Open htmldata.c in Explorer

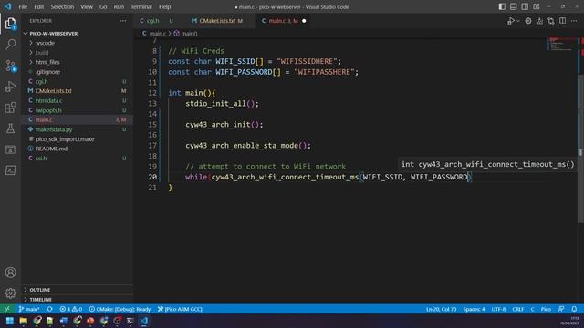coord(48,101)
